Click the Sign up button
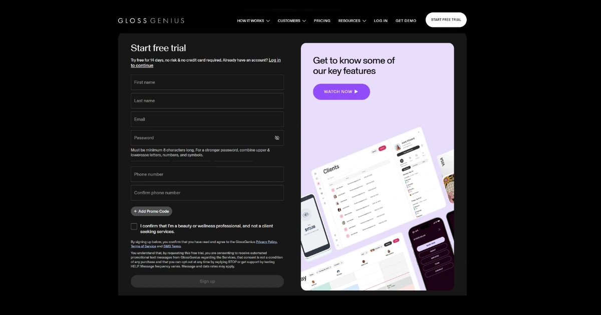 pos(207,281)
